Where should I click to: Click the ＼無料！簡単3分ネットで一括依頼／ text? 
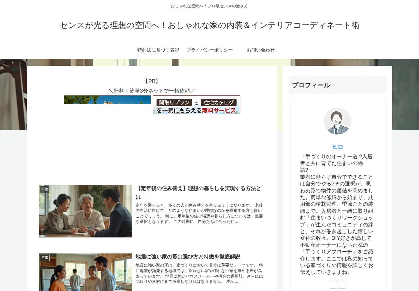coord(152,91)
